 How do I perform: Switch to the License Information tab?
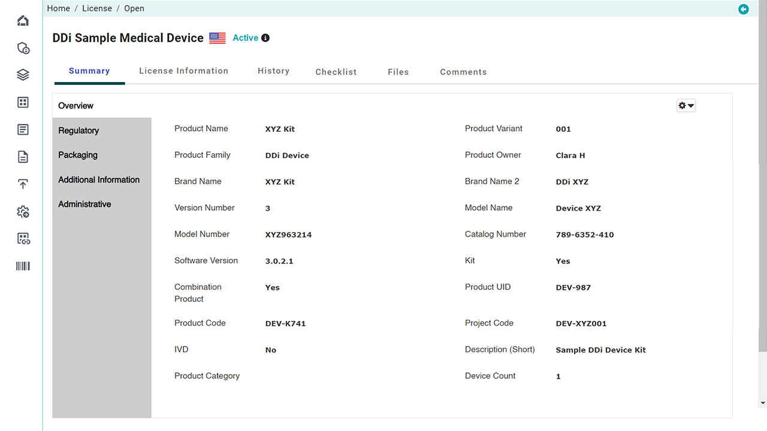[x=183, y=71]
